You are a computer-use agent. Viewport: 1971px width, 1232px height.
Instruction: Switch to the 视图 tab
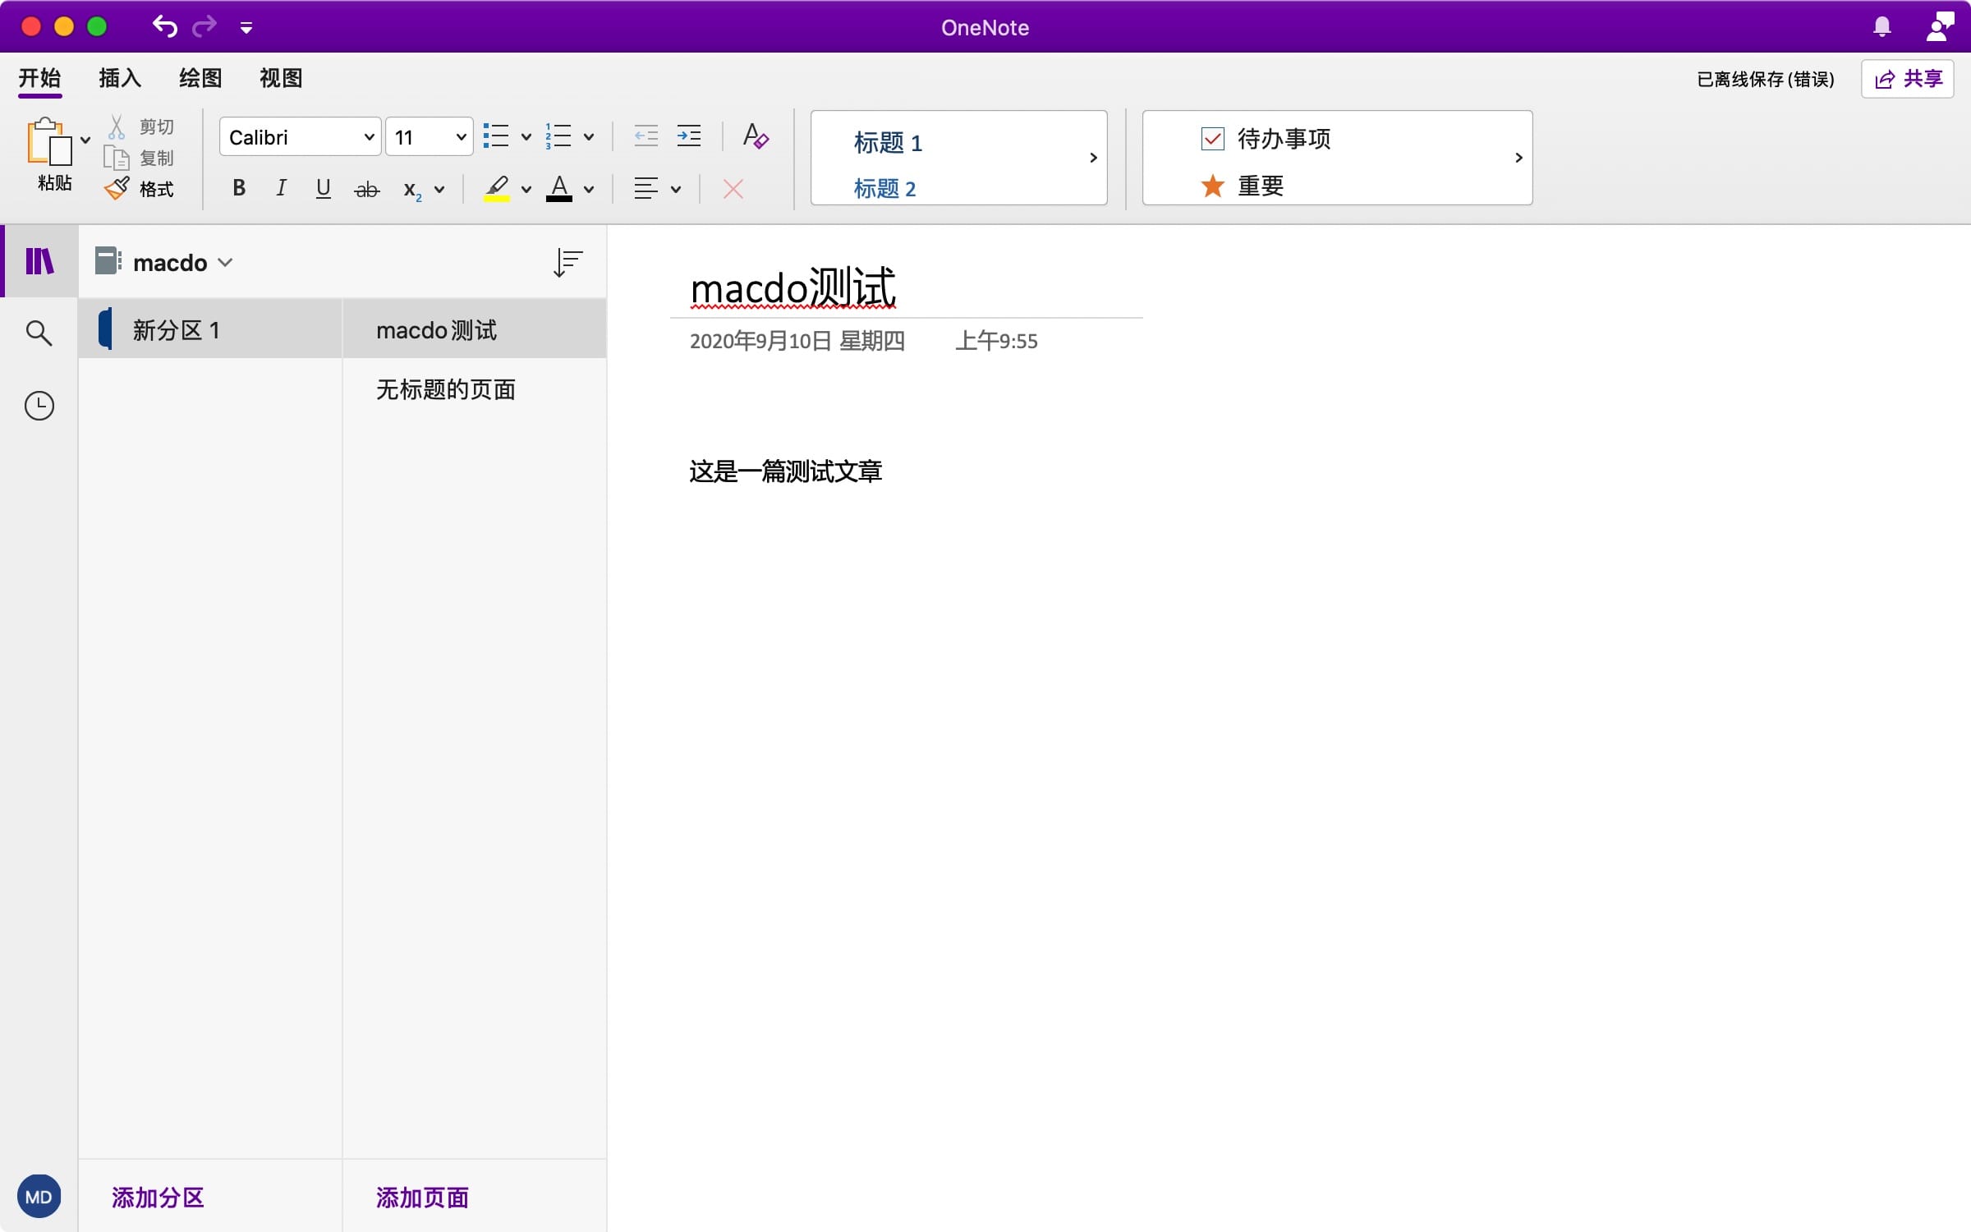tap(281, 78)
